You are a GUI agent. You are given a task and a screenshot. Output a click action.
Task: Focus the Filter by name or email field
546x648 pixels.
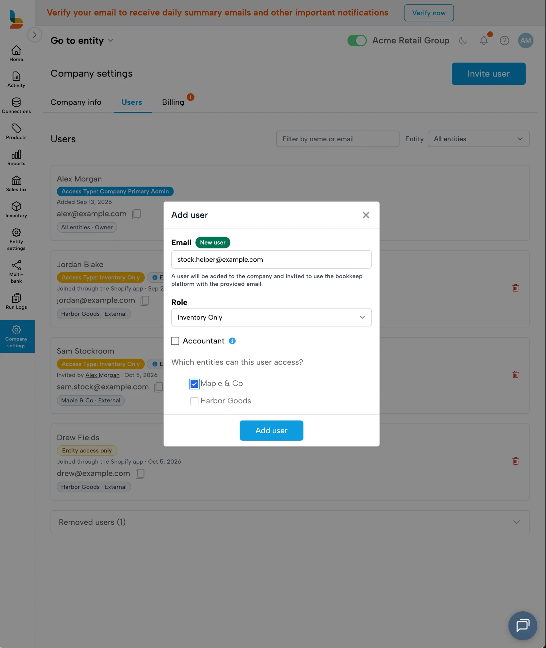tap(337, 139)
